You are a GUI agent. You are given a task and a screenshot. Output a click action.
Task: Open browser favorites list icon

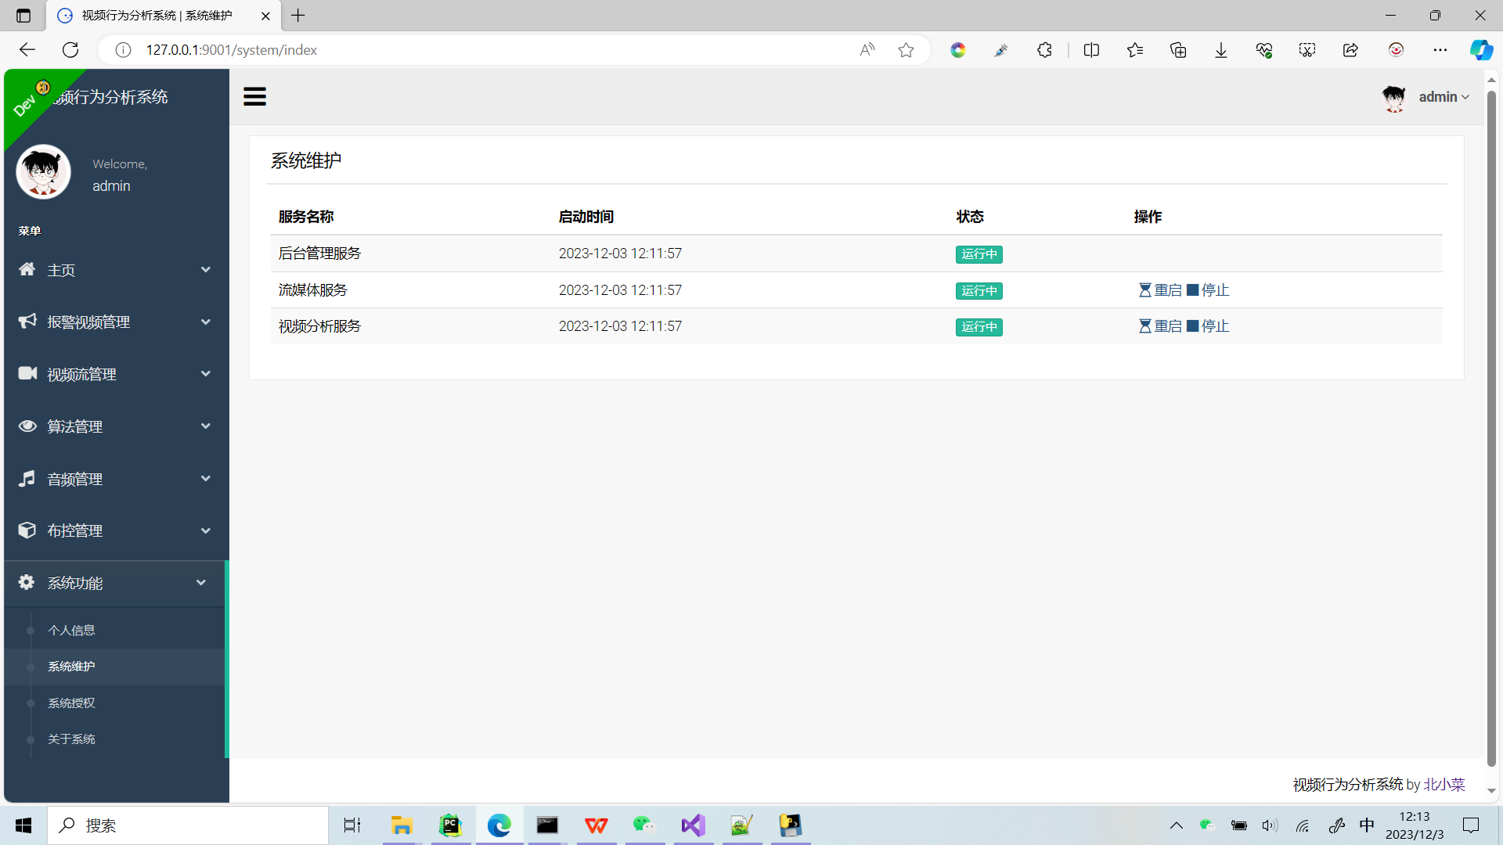1135,50
